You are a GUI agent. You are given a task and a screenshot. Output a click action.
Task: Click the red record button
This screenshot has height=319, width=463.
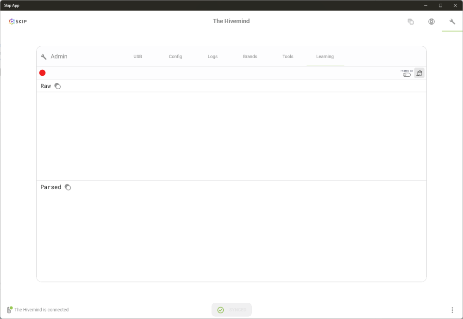point(43,73)
